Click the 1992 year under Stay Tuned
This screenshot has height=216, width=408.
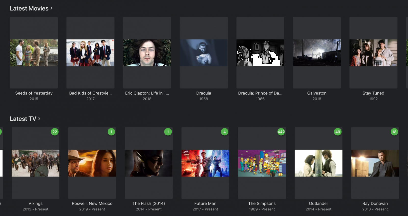point(373,99)
